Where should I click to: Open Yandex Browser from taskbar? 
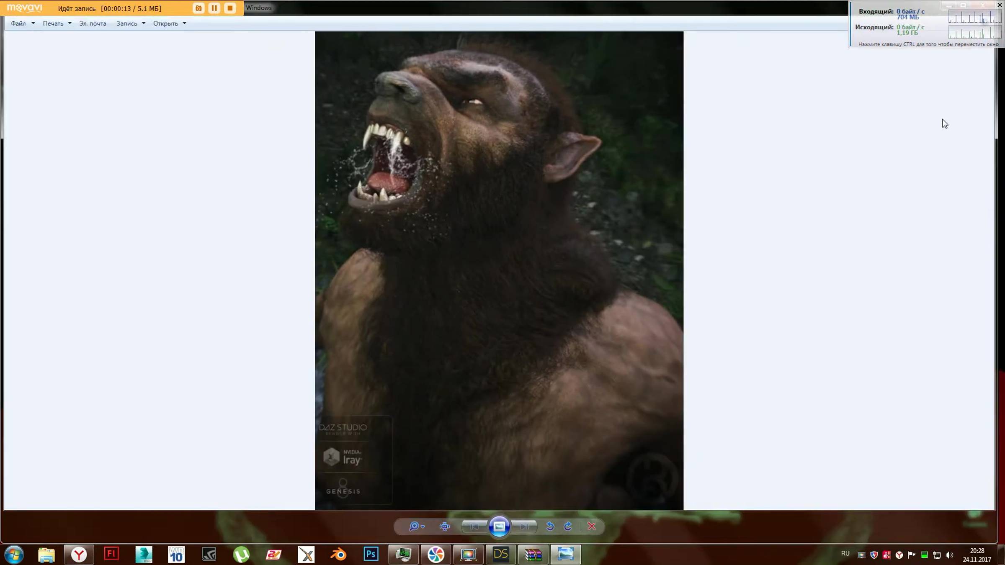[x=79, y=555]
